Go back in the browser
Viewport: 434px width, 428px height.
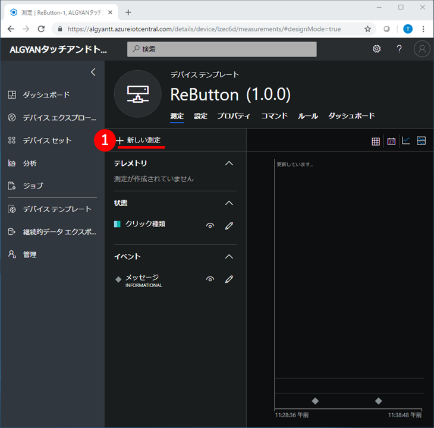point(11,29)
